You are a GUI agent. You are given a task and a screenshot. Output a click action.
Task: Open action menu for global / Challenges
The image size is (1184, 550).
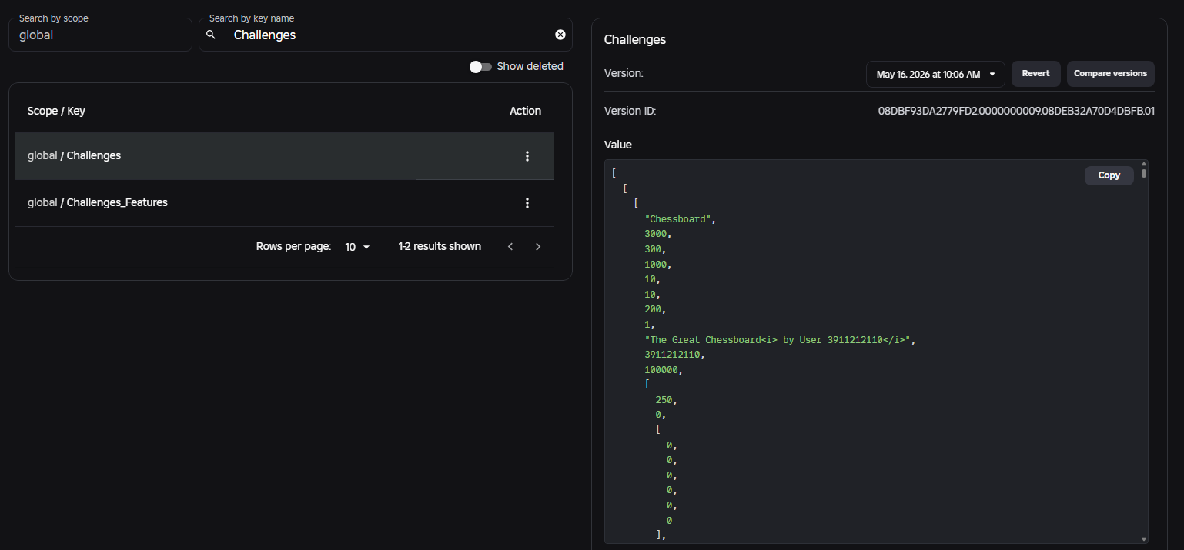click(x=527, y=156)
